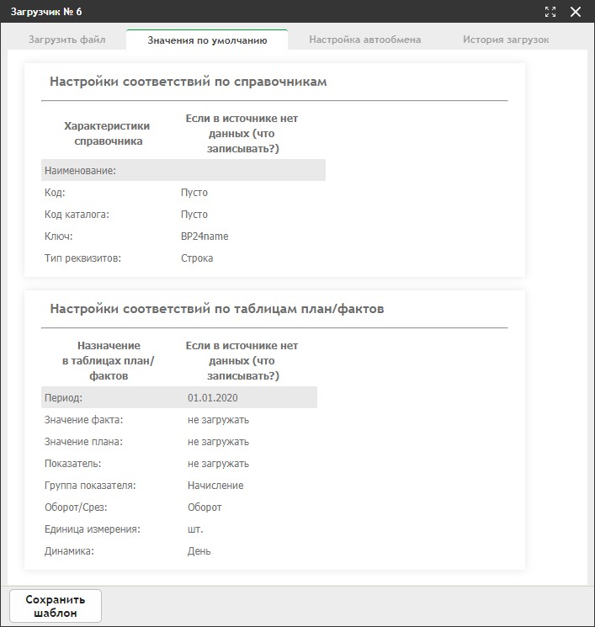Click не загружать next to Значение плана
Screen dimensions: 595x627
click(x=218, y=442)
